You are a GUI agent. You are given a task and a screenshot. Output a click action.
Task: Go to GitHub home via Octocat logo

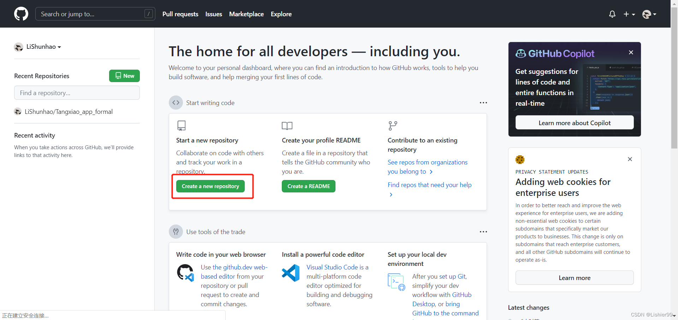click(21, 14)
